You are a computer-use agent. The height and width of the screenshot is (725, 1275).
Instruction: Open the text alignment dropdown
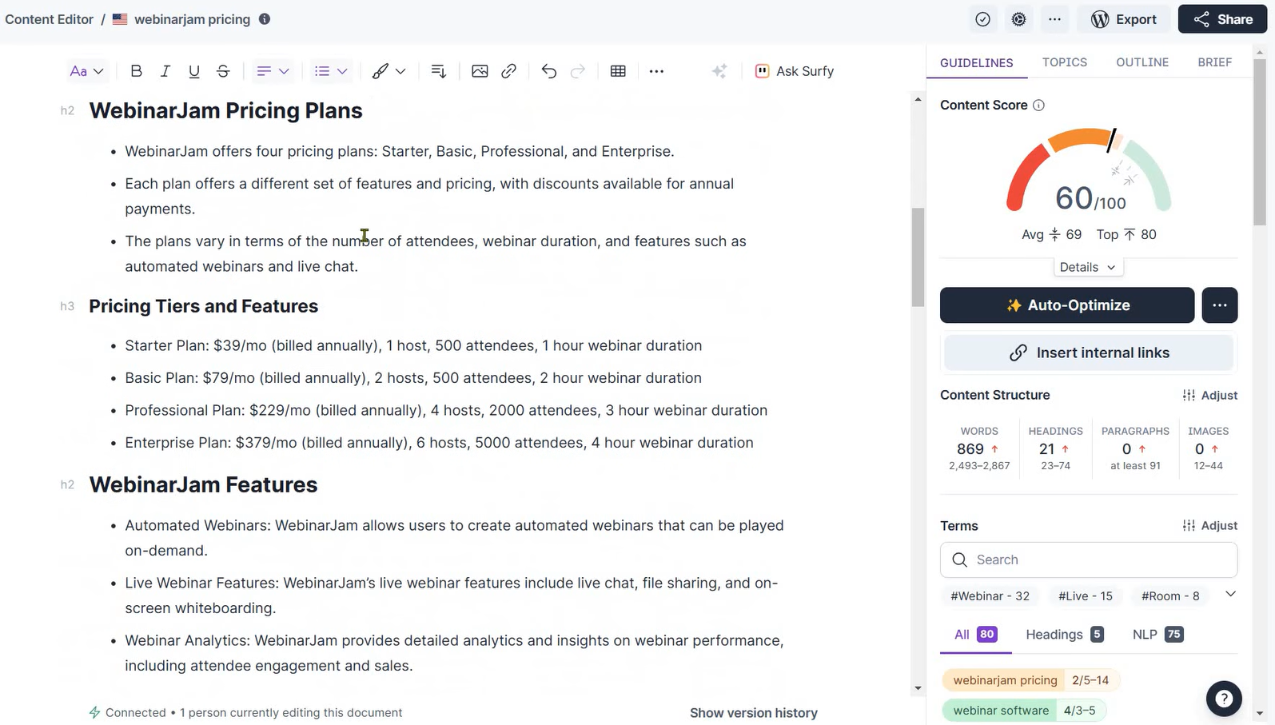[x=272, y=71]
